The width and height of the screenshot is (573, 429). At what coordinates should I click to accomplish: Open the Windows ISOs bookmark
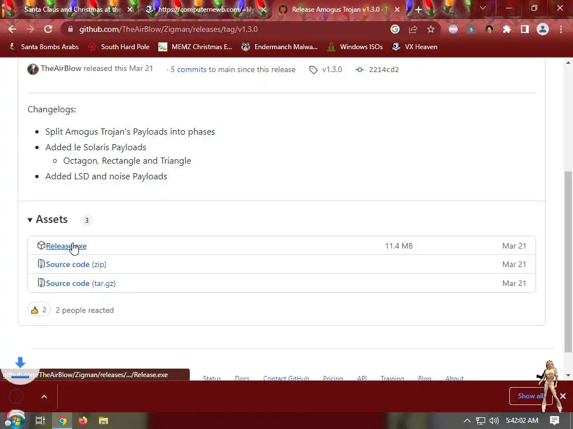click(355, 47)
